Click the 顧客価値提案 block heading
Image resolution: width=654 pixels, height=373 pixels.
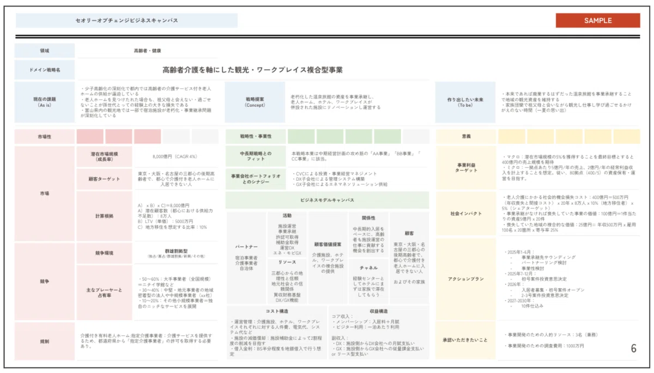click(x=328, y=244)
